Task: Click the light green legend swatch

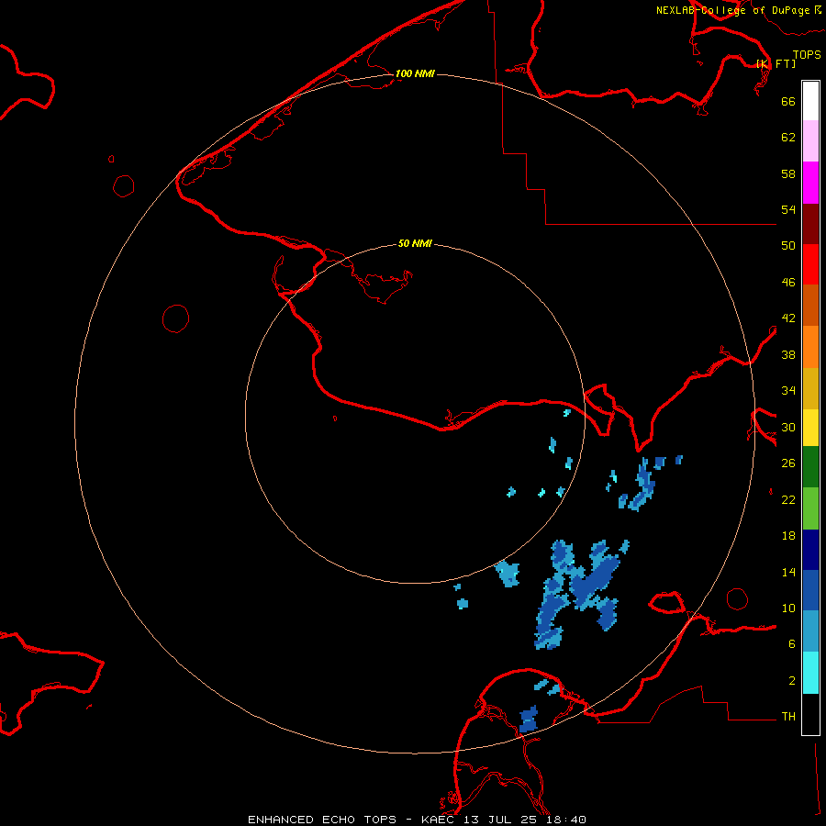Action: pos(810,508)
